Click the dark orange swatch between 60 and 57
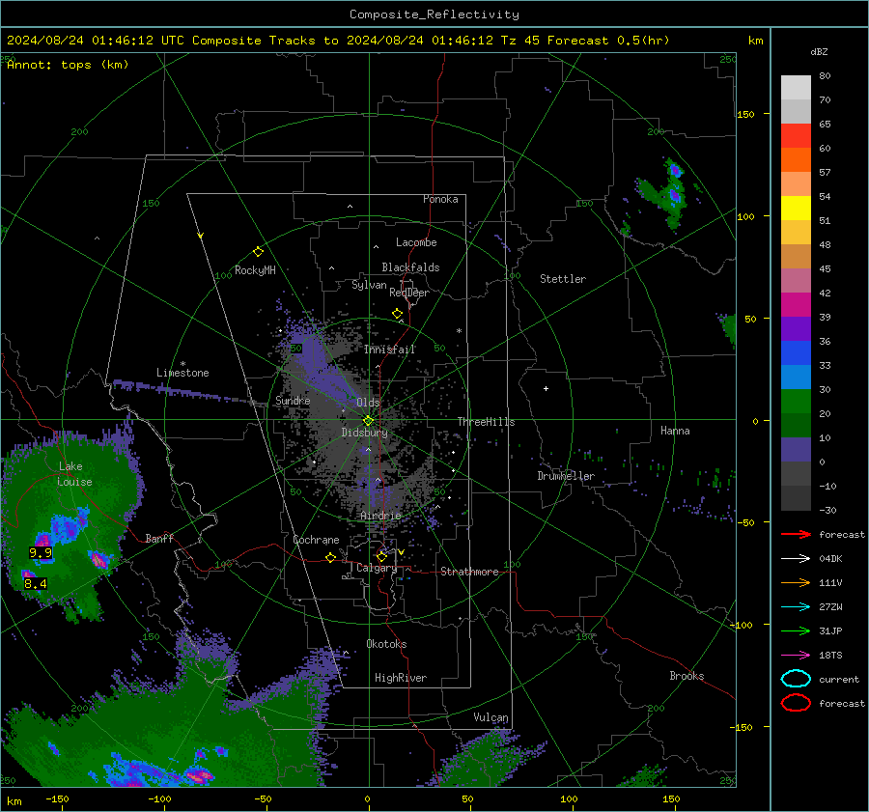 [796, 160]
